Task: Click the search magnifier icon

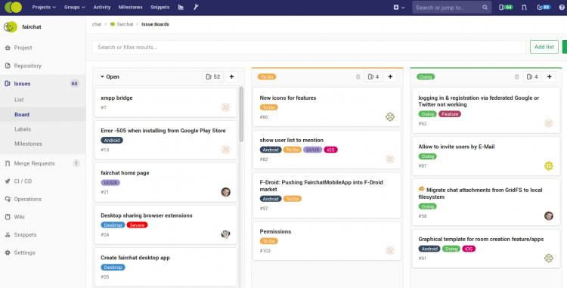Action: [485, 8]
